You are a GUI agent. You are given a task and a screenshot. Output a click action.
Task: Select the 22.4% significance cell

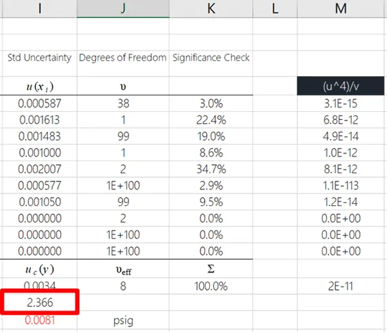[x=211, y=120]
